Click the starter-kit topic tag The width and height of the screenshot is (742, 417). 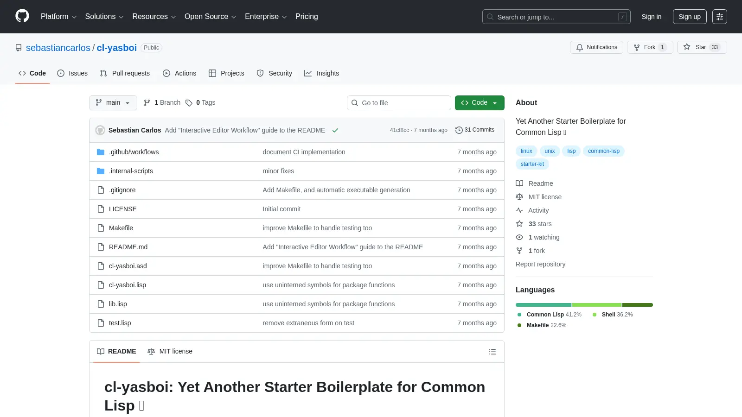point(532,164)
